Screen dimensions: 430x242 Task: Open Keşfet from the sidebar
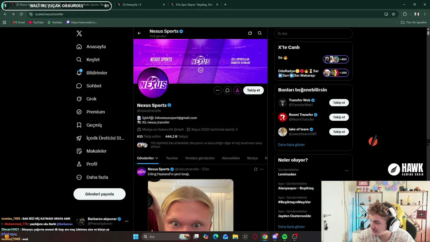(88, 59)
